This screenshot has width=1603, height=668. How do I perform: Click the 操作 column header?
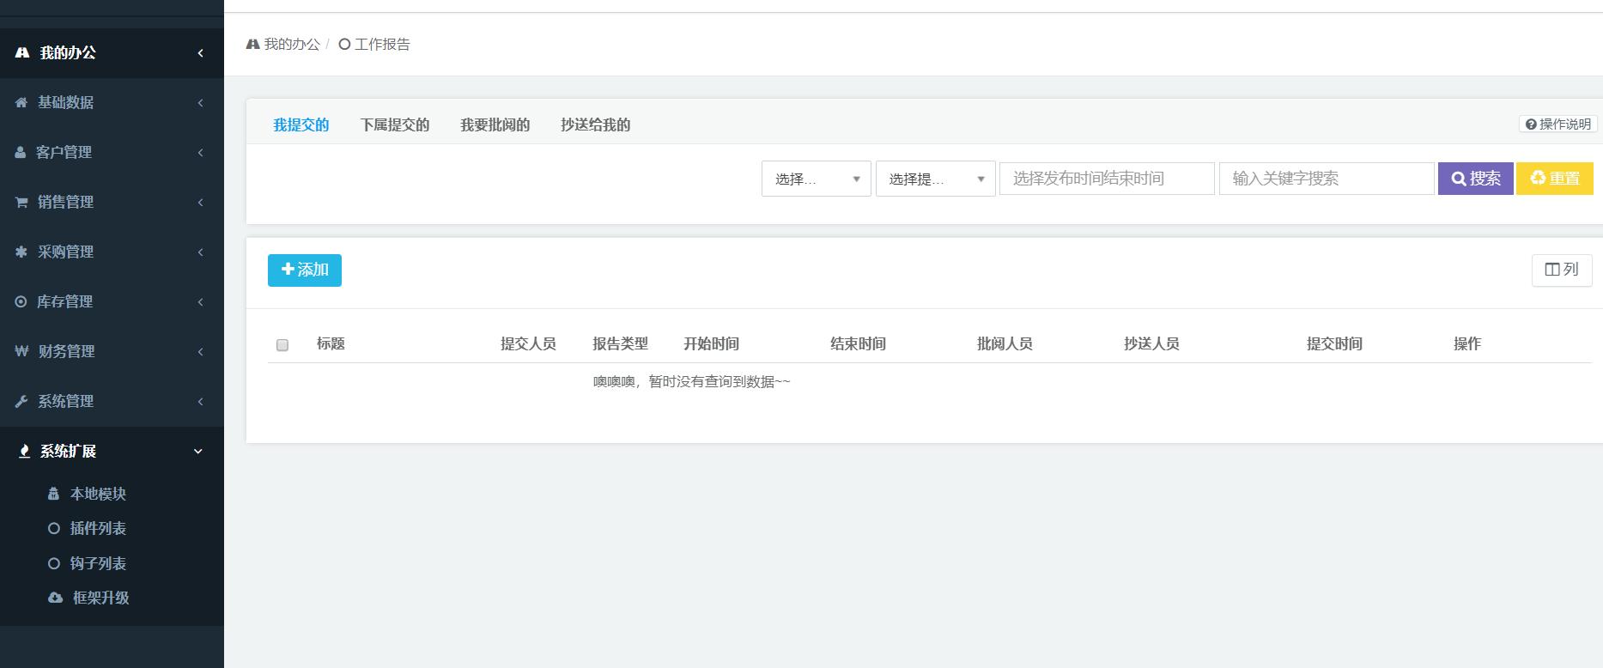point(1467,343)
